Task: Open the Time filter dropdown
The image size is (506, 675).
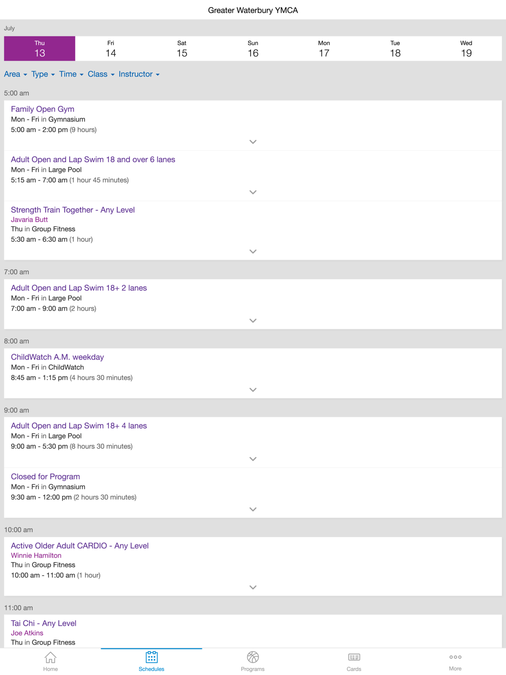Action: tap(71, 74)
